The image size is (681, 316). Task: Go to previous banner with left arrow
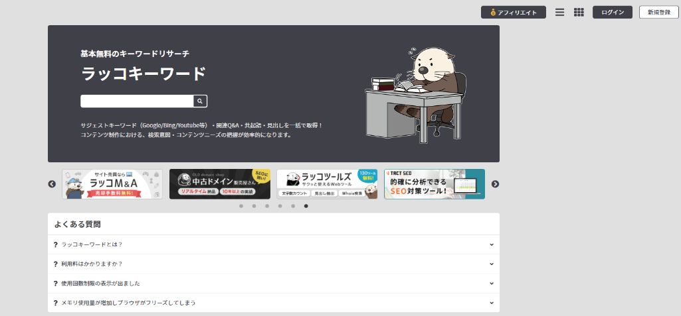(52, 184)
